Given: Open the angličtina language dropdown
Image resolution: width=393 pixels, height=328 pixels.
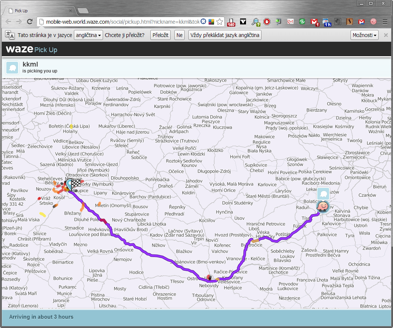Looking at the screenshot, I should pos(89,35).
